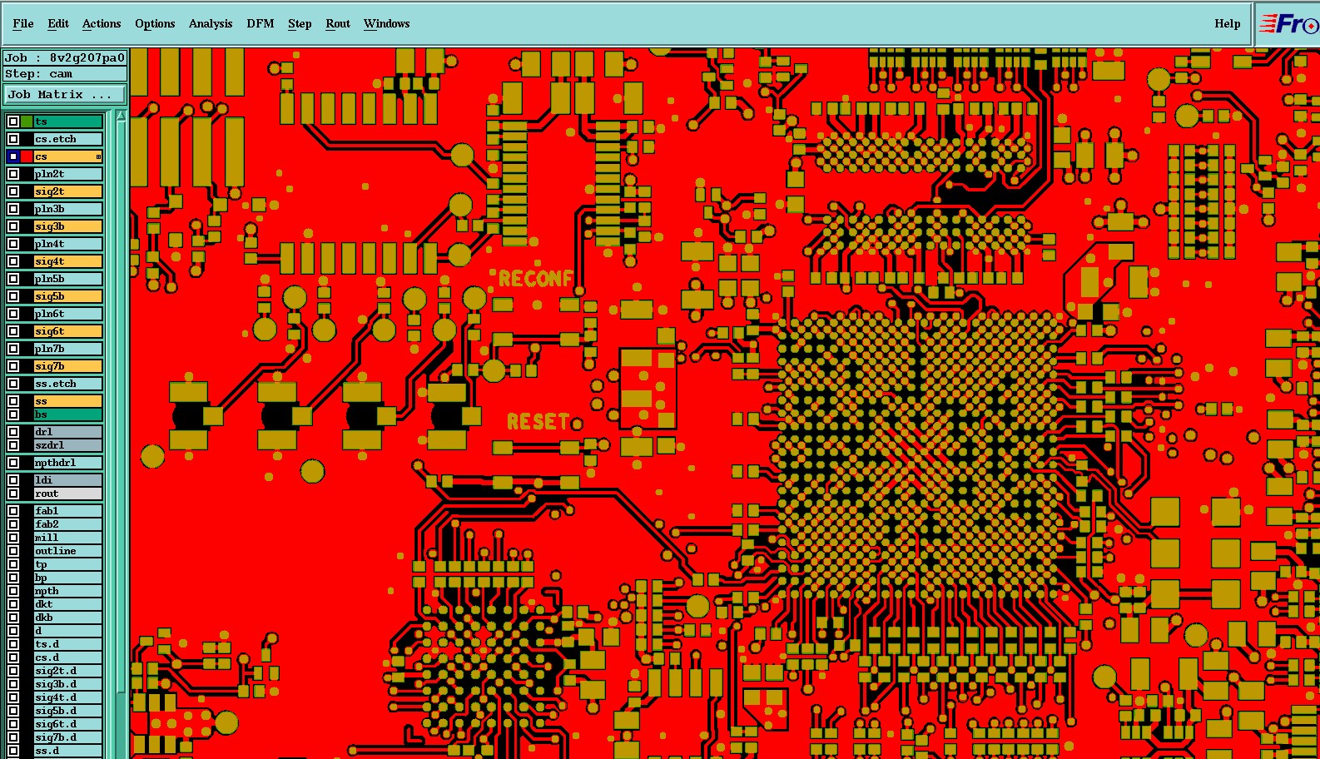The image size is (1320, 759).
Task: Toggle the pln2t layer checkbox
Action: [x=13, y=174]
